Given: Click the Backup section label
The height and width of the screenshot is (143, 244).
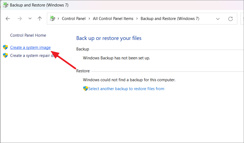Looking at the screenshot, I should [83, 49].
